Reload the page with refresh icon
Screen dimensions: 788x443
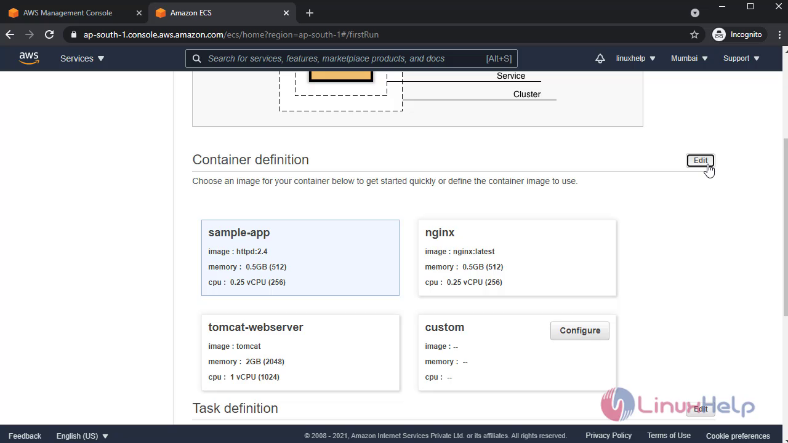pyautogui.click(x=49, y=34)
